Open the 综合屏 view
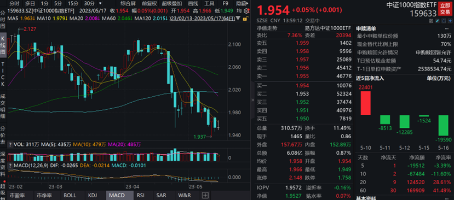This screenshot has height=200, width=454. (x=129, y=3)
